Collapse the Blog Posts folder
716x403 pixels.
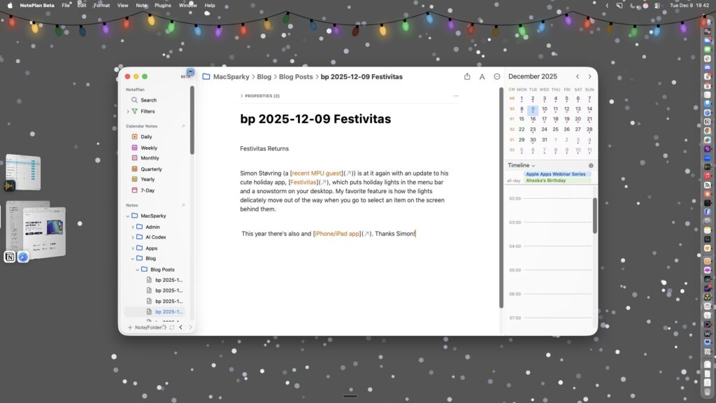click(137, 269)
